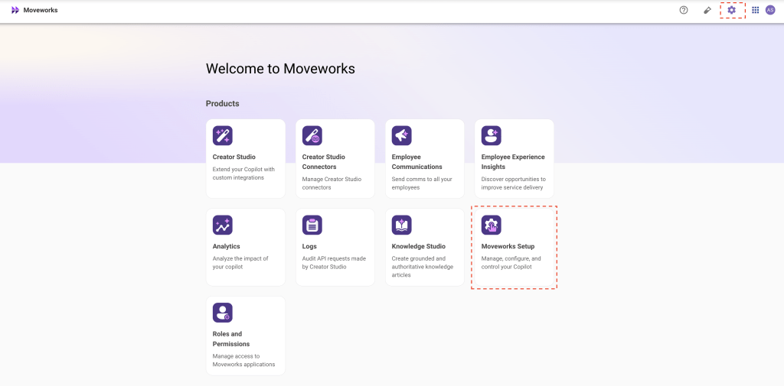Viewport: 784px width, 386px height.
Task: Open the Logs card title
Action: click(x=309, y=246)
